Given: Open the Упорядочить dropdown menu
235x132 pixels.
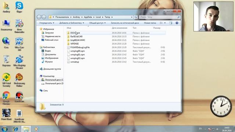Looking at the screenshot, I should (47, 23).
